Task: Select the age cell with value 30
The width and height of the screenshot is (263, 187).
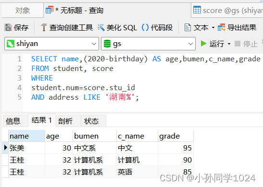Action: 59,148
